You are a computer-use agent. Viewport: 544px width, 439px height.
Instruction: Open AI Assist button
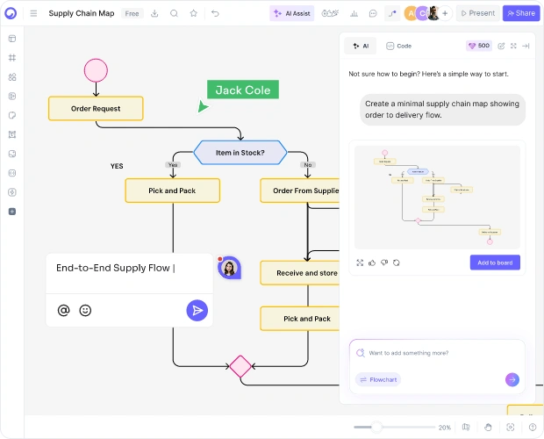pyautogui.click(x=292, y=13)
